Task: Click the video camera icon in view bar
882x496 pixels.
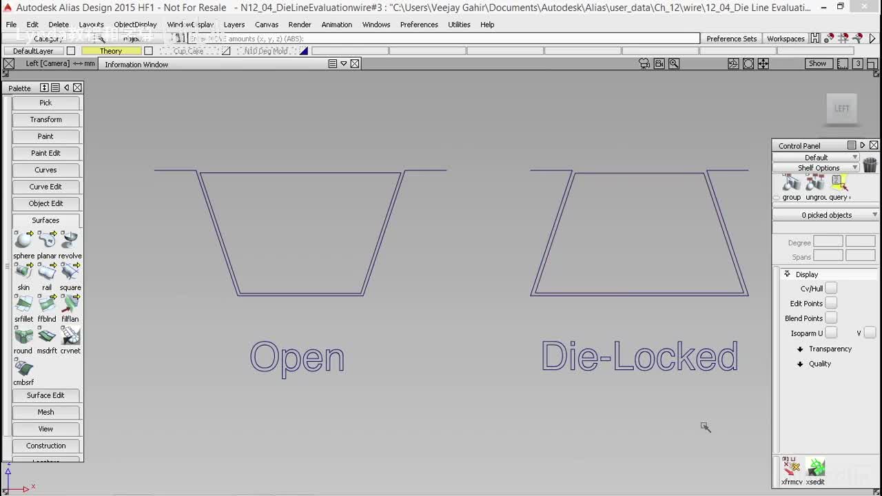Action: click(659, 63)
